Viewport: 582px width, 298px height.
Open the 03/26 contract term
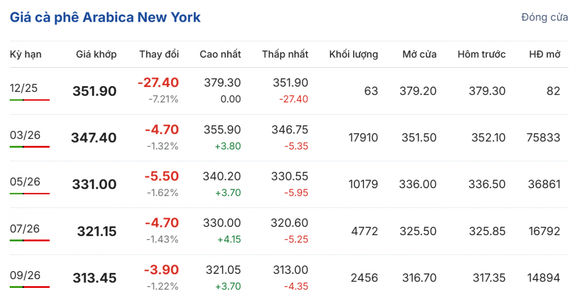(x=24, y=135)
